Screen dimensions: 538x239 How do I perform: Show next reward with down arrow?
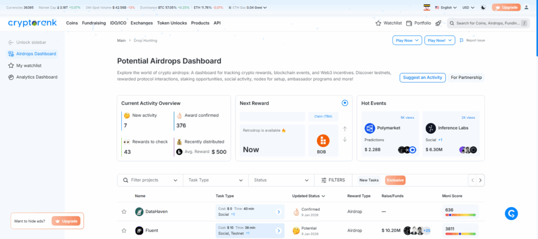[345, 139]
